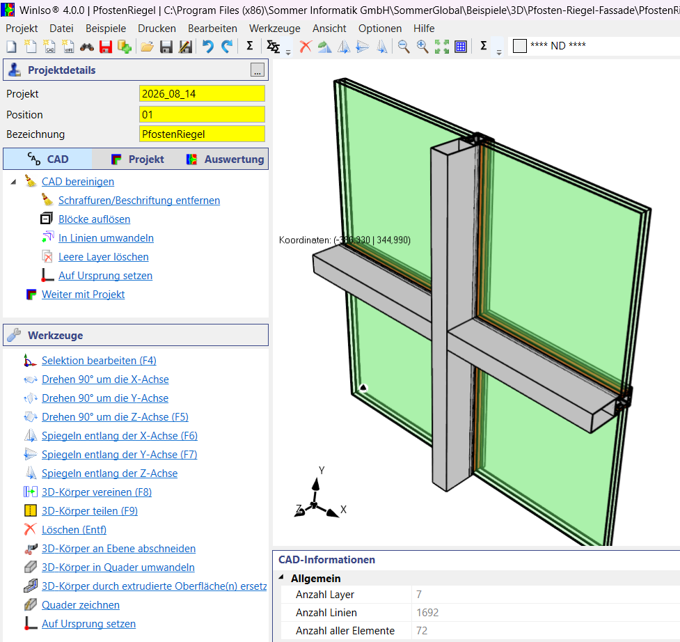Open the Drucken menu

point(157,28)
